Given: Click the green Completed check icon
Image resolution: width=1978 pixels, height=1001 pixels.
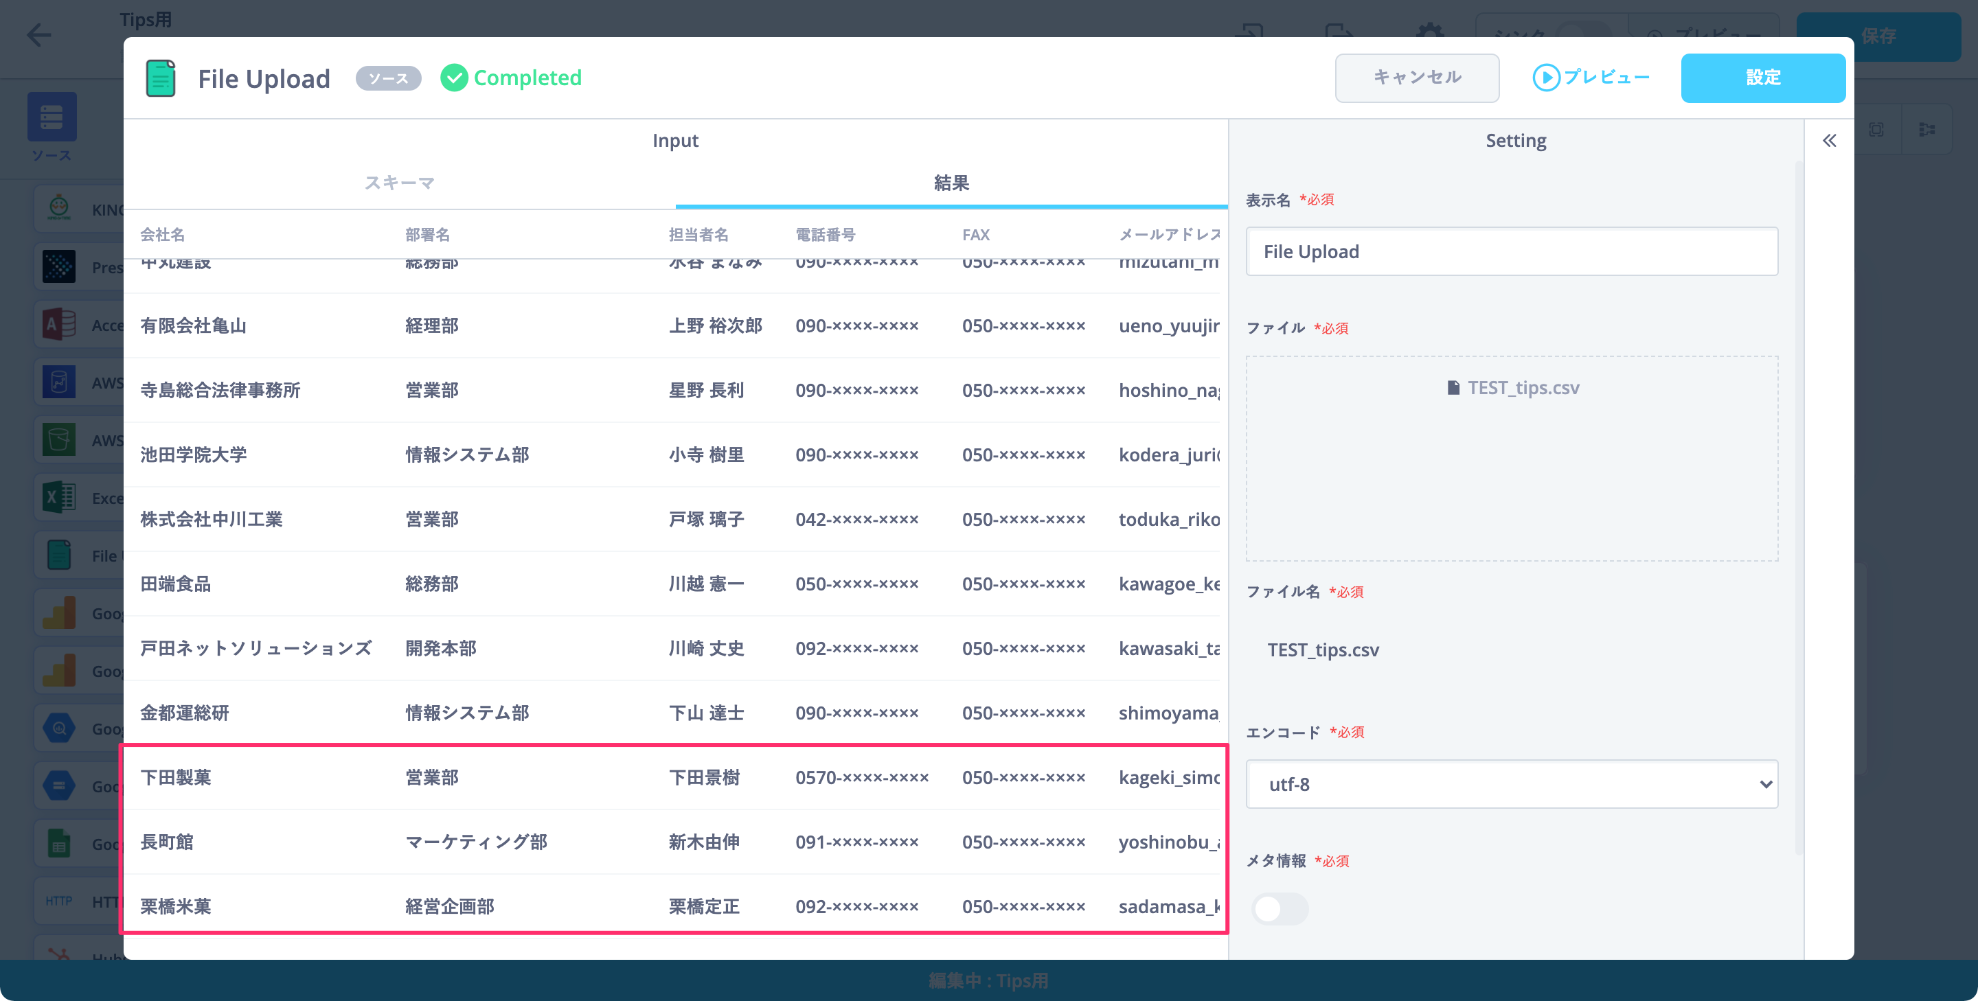Looking at the screenshot, I should coord(454,78).
